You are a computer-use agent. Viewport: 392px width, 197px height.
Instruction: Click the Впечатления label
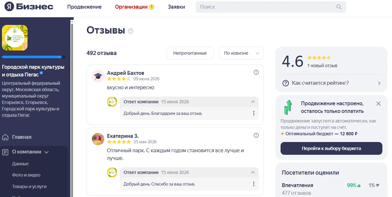[298, 185]
